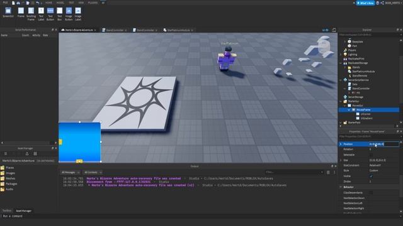Screen dimensions: 403x226
Task: Click the Position value input field
Action: pos(383,144)
